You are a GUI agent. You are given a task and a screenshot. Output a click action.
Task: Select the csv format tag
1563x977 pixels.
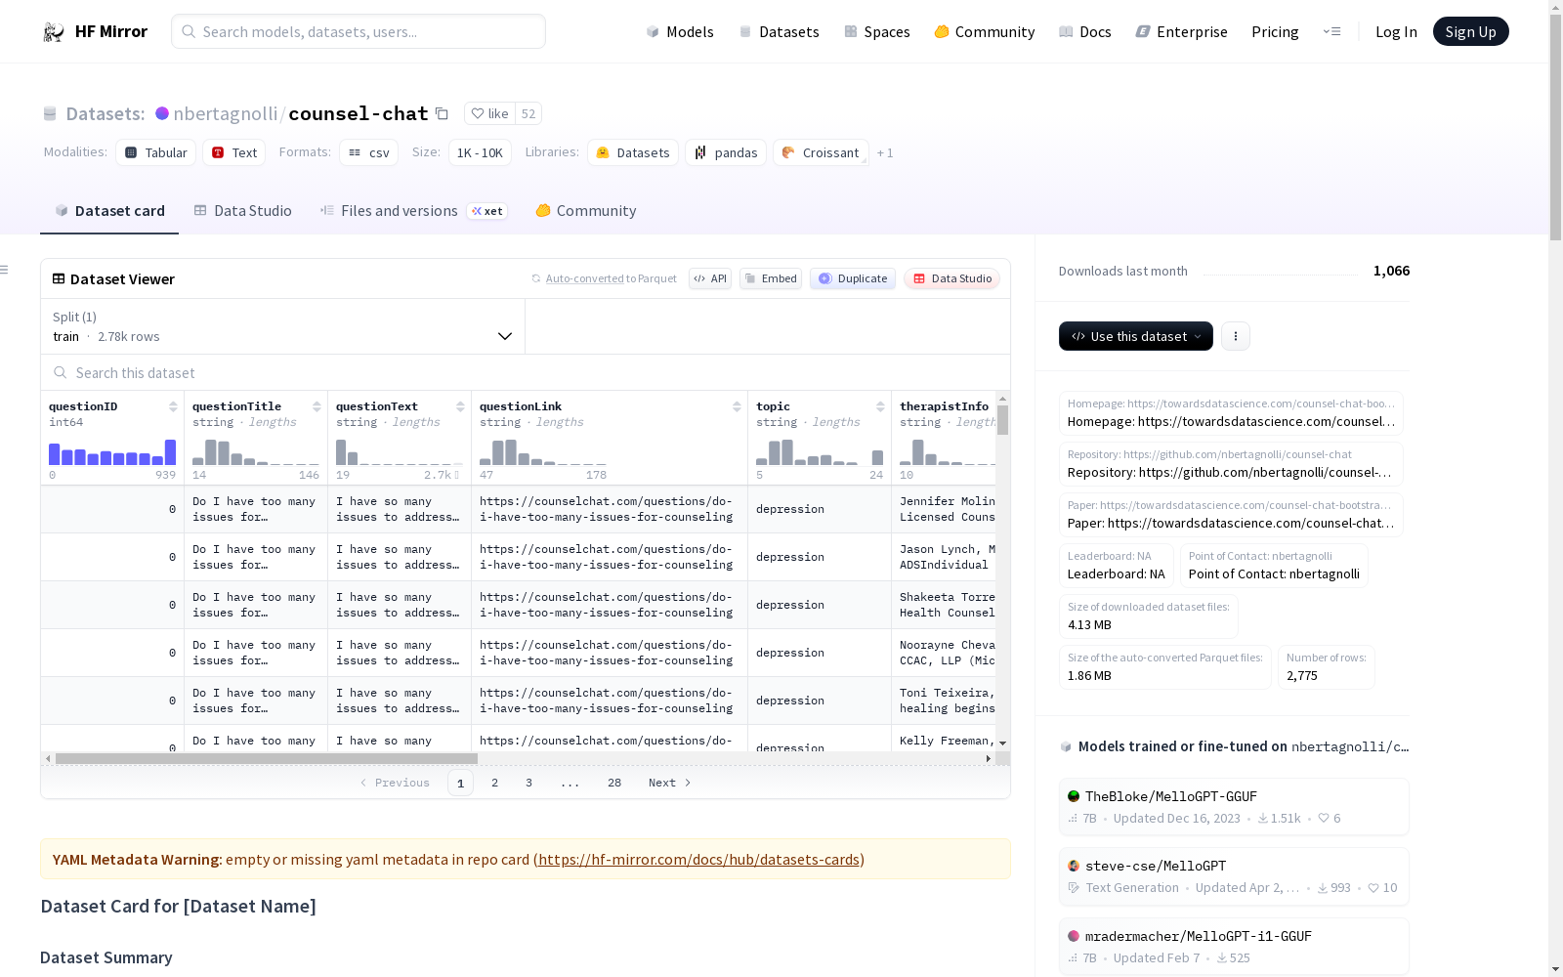369,152
